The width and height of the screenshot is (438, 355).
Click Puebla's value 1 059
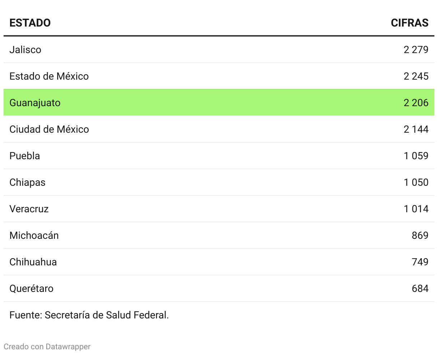(416, 156)
